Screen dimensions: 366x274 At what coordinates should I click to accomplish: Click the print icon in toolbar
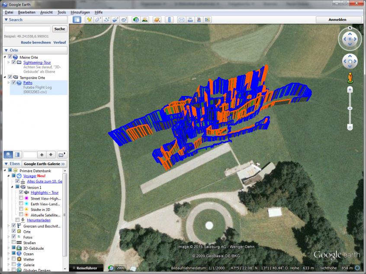tap(190, 19)
